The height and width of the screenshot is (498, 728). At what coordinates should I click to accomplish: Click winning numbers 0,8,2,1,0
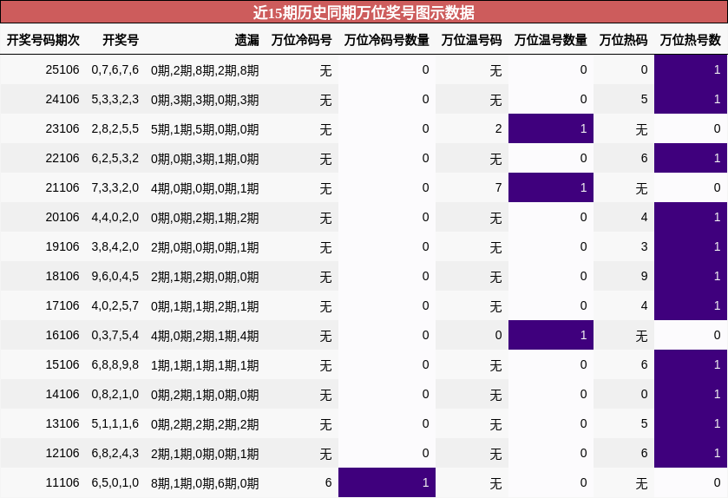115,394
